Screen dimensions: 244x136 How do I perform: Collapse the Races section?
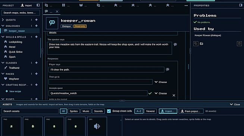click(3, 74)
